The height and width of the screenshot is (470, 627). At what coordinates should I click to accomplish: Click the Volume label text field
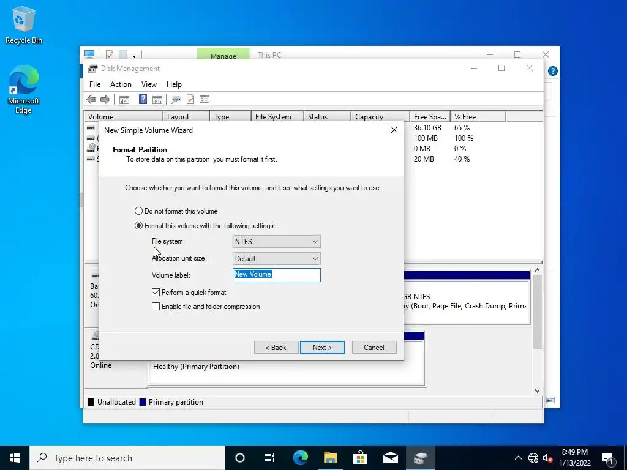pos(276,275)
